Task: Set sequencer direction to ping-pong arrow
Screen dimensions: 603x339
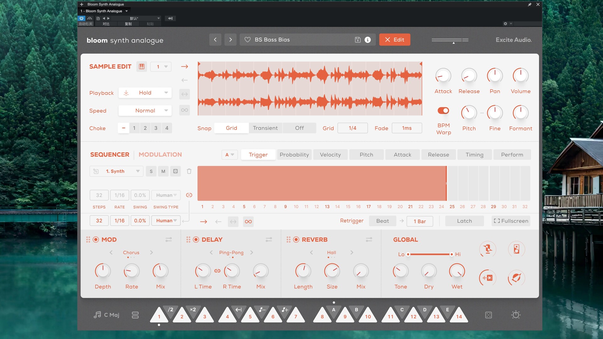Action: (x=233, y=222)
